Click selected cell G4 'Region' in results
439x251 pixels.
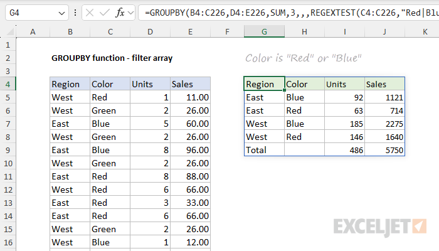point(264,83)
